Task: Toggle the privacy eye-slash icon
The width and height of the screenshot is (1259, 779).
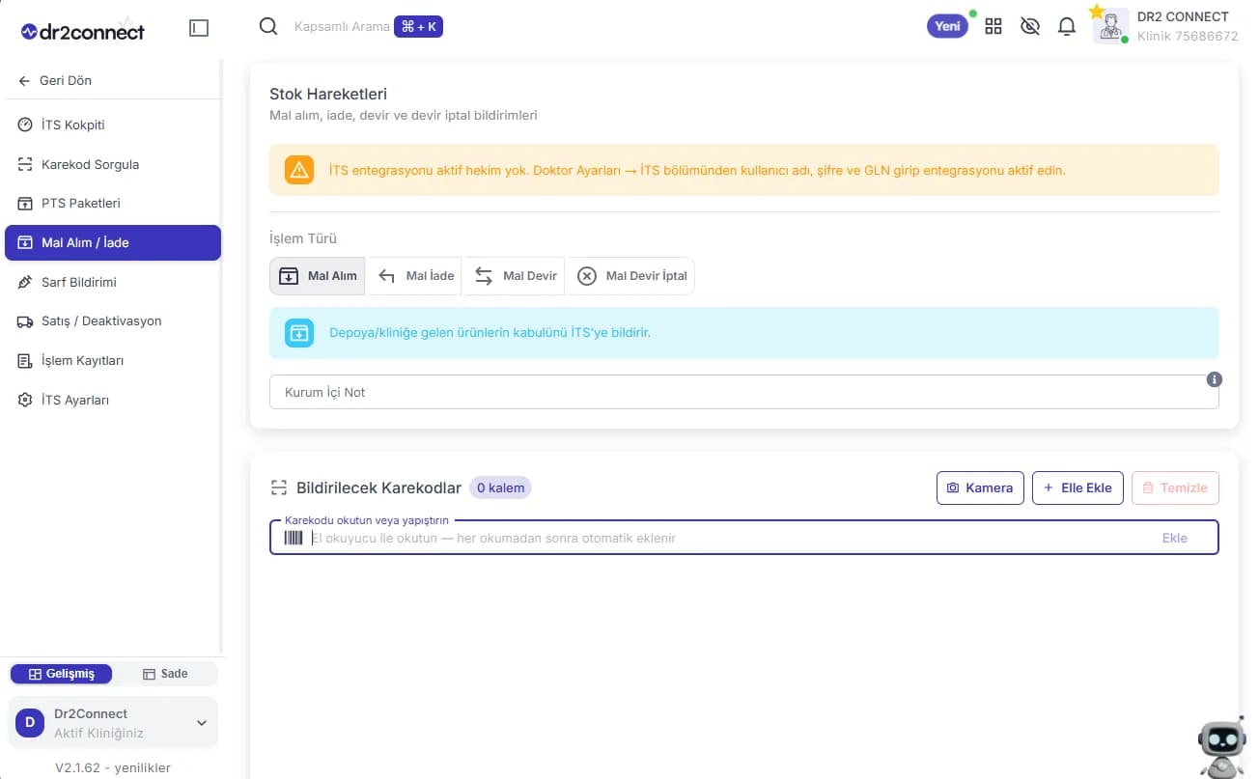Action: click(1030, 27)
